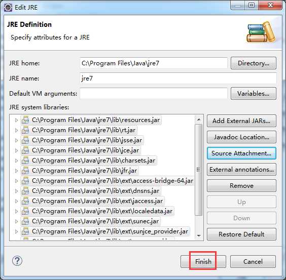
Task: Click the jar icon next to rt.jar
Action: 25,130
